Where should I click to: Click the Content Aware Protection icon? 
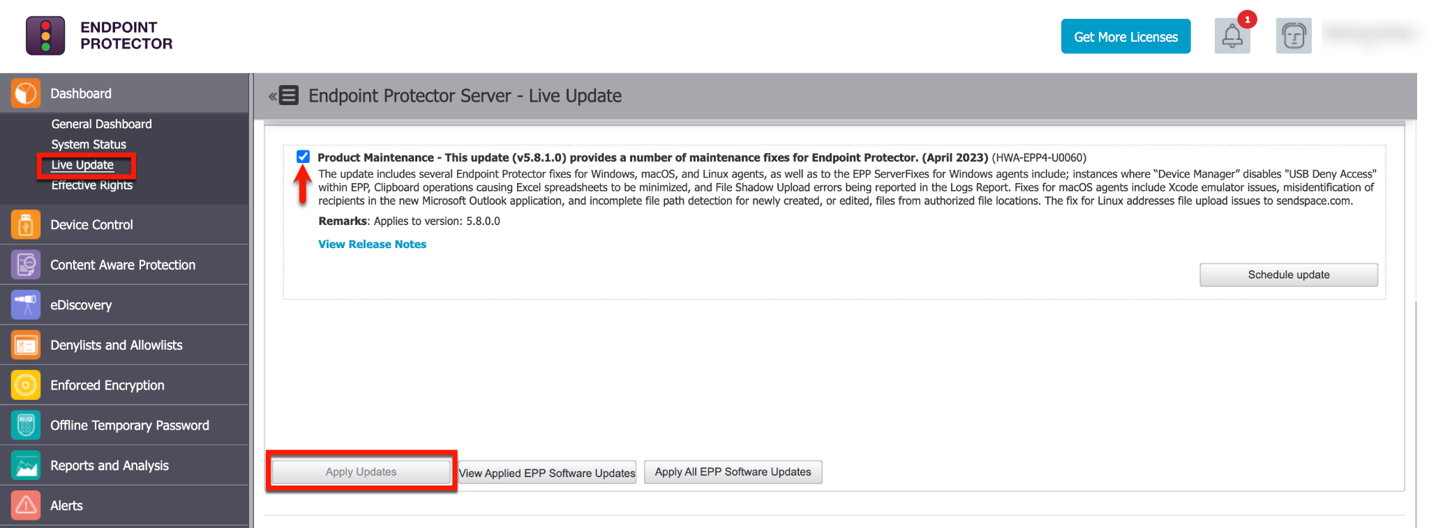click(26, 265)
